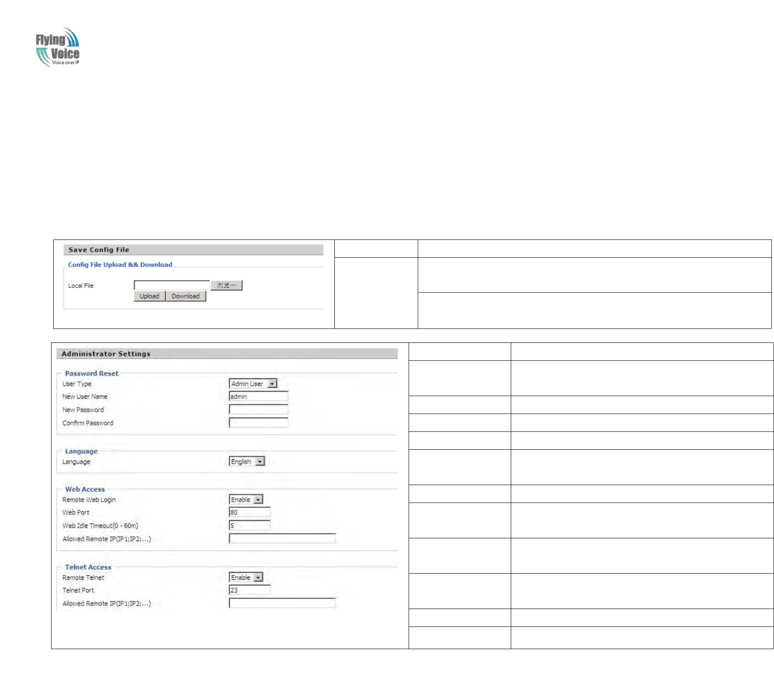This screenshot has height=691, width=774.
Task: Click the 'Save Config File' heading
Action: (99, 250)
